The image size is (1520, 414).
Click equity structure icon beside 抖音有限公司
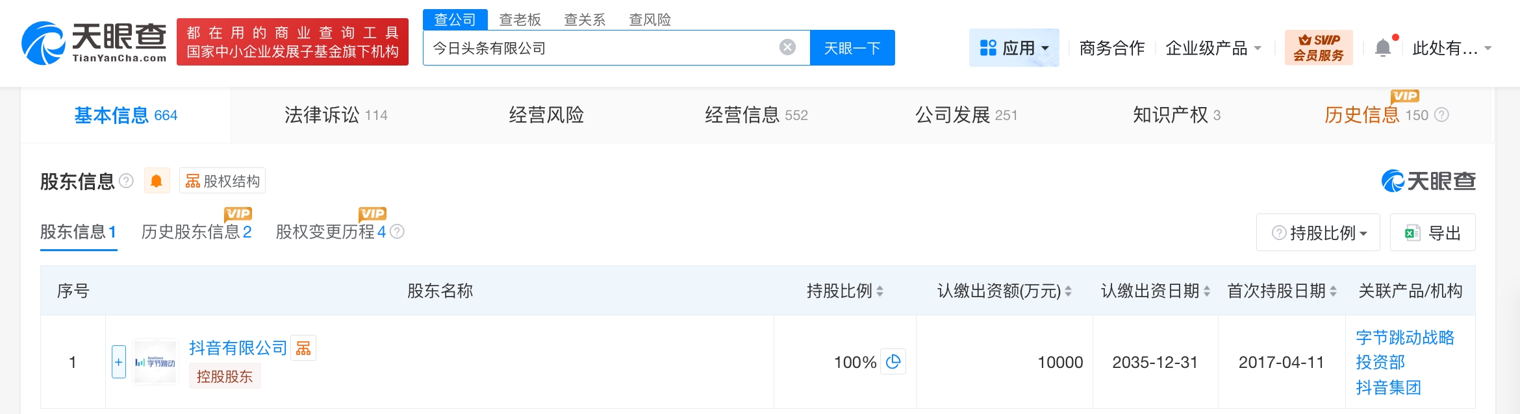pos(303,348)
